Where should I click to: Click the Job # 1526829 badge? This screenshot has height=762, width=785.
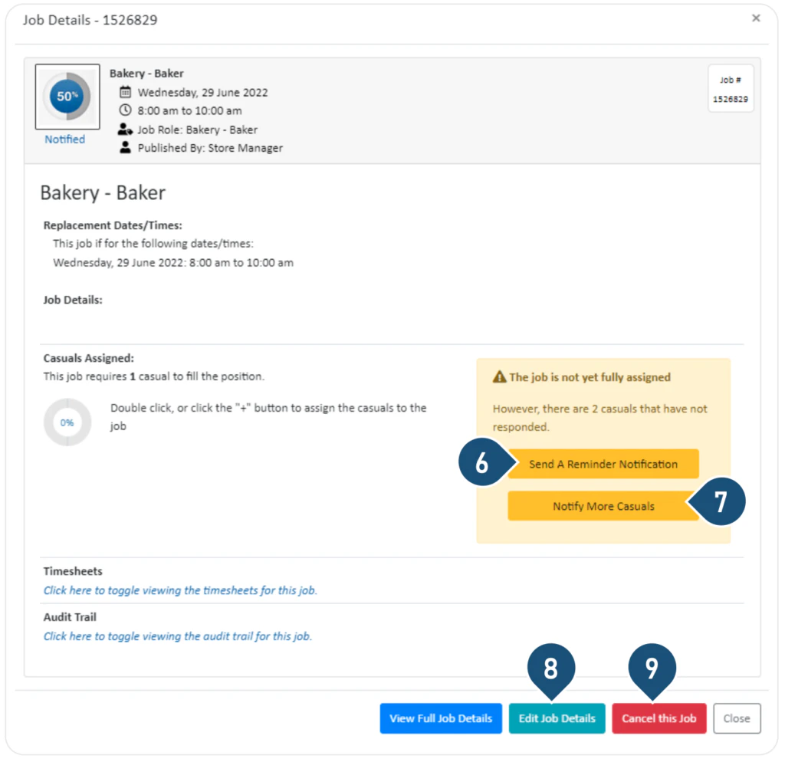point(731,89)
